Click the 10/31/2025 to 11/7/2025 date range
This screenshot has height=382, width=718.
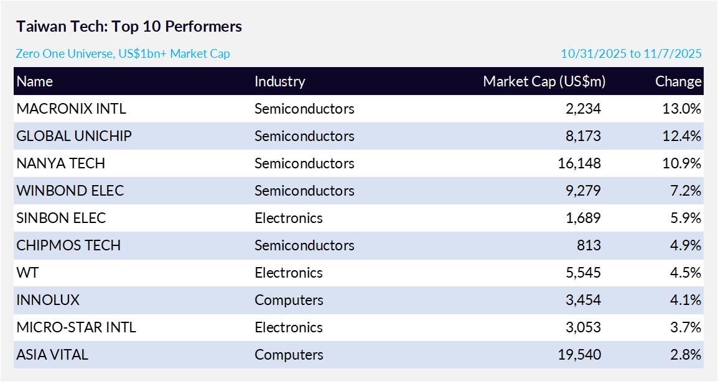631,54
